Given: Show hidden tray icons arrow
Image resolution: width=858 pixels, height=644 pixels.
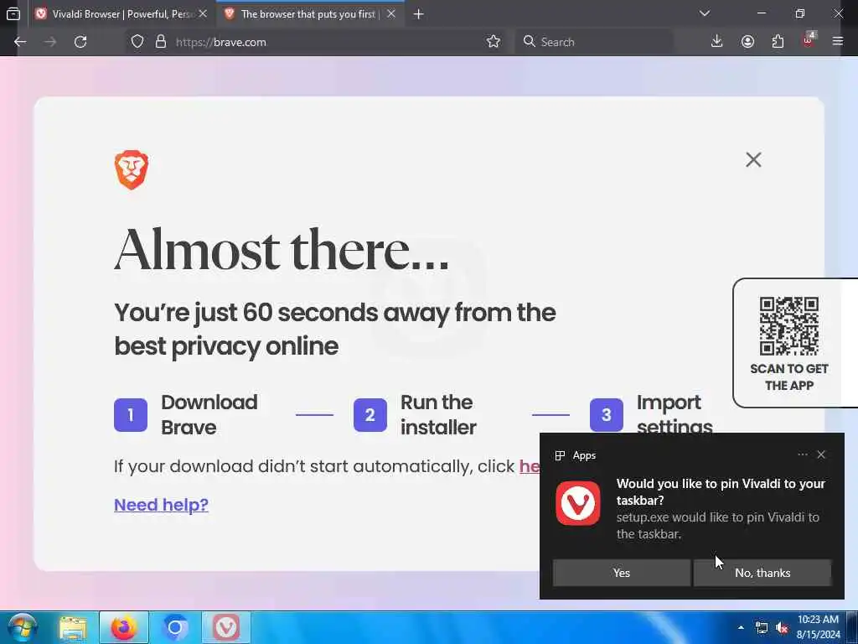Looking at the screenshot, I should 741,627.
